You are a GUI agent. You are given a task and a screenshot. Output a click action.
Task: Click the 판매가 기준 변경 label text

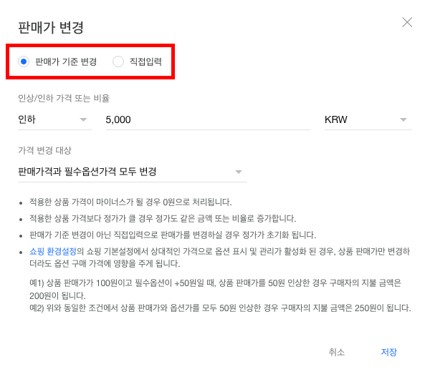[66, 62]
